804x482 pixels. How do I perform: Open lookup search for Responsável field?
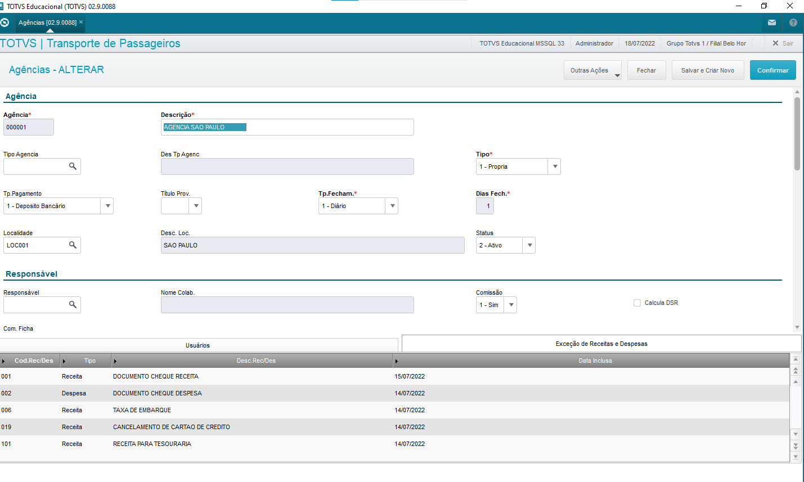tap(73, 305)
